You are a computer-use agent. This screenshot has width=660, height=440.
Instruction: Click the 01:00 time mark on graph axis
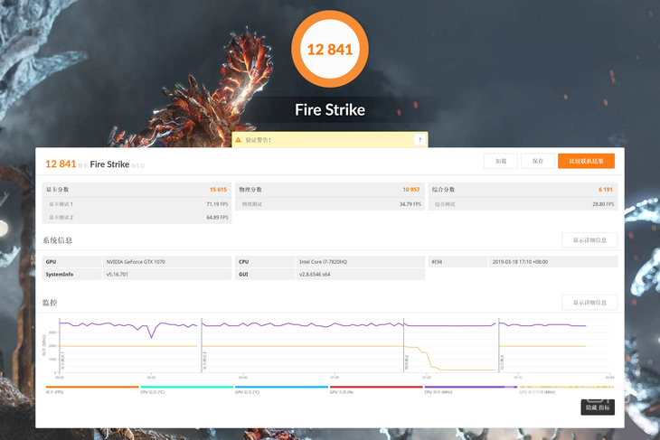(x=335, y=378)
